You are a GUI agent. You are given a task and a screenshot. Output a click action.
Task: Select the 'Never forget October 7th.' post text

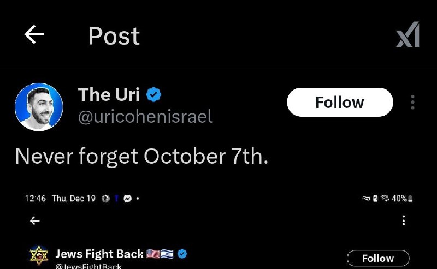click(141, 157)
